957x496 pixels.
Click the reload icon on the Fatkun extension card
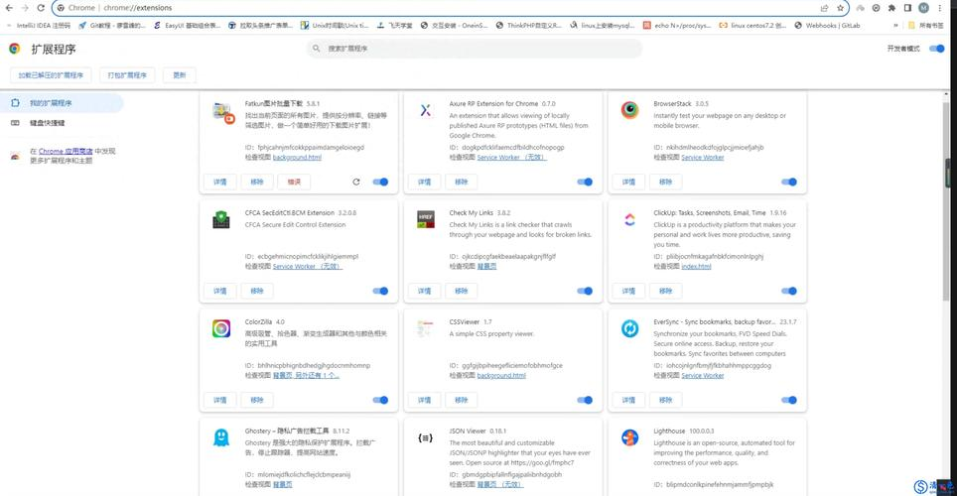[356, 182]
